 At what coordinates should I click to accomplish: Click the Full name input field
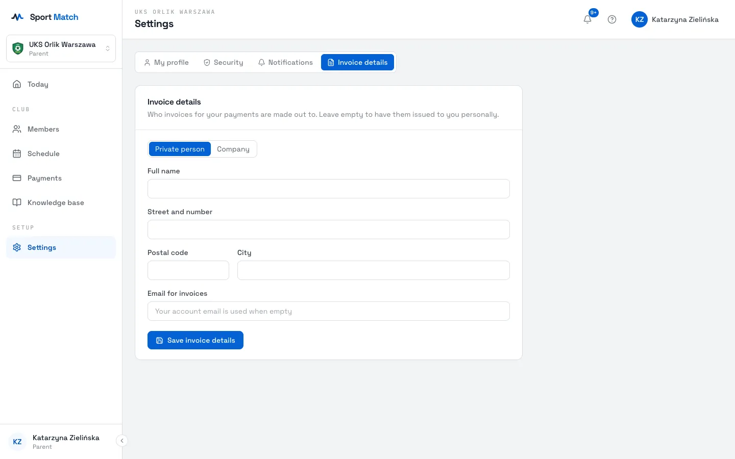pos(329,189)
